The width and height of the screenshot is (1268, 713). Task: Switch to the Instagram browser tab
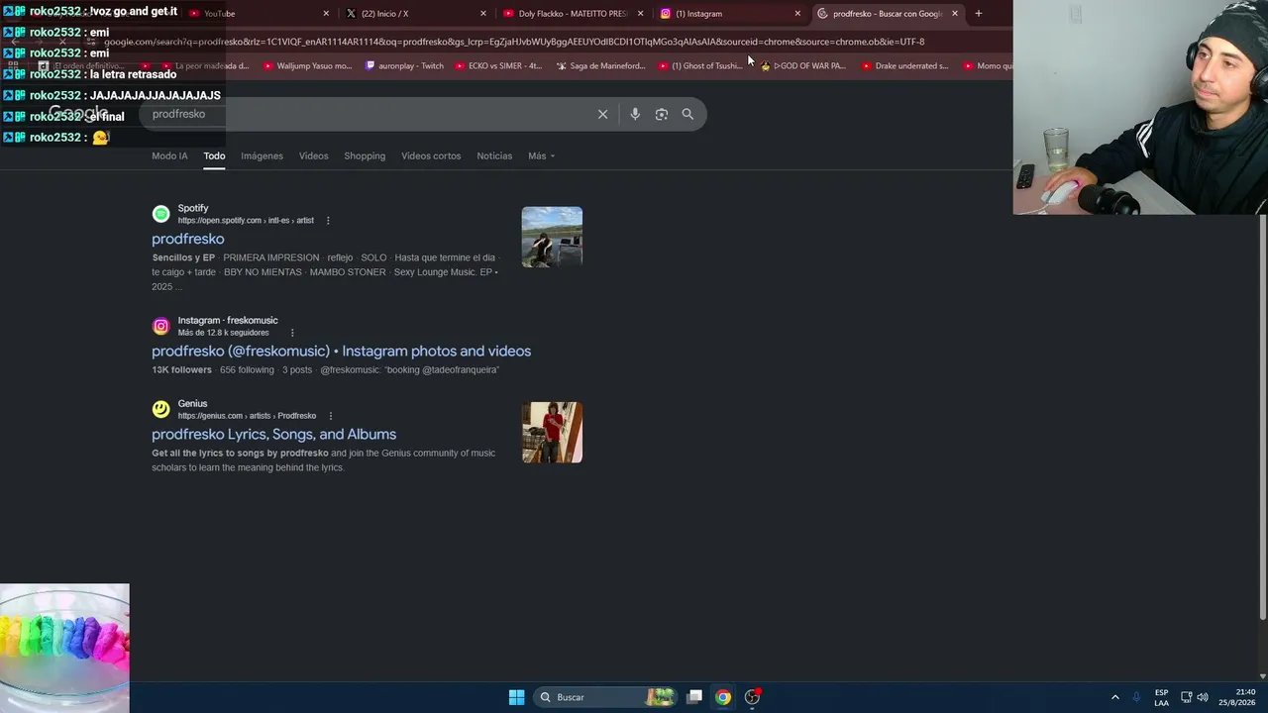pos(729,14)
